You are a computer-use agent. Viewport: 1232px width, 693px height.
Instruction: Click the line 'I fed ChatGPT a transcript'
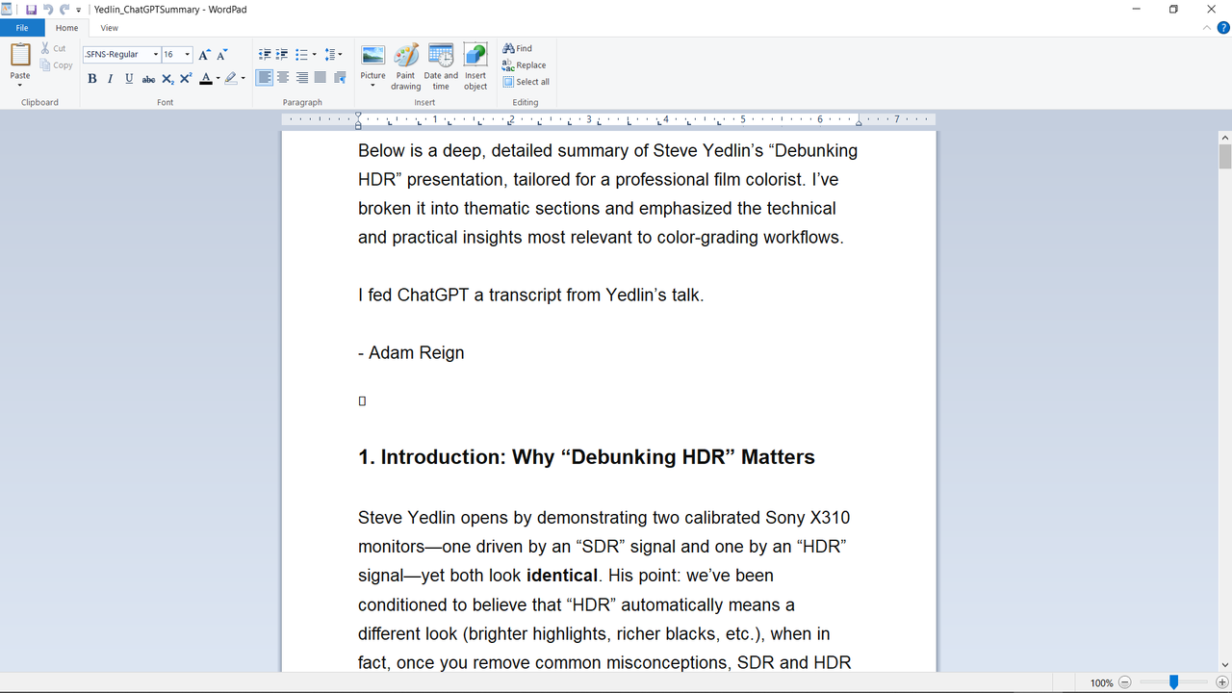tap(531, 295)
